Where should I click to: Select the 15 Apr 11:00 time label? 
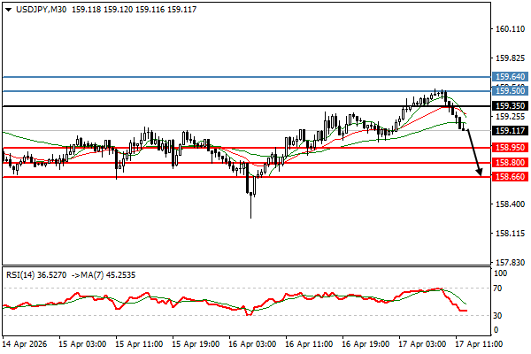click(137, 342)
